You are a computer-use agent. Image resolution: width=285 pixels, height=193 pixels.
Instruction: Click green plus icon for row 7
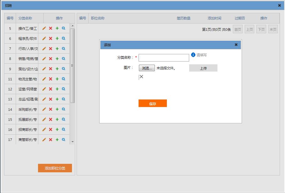point(57,49)
